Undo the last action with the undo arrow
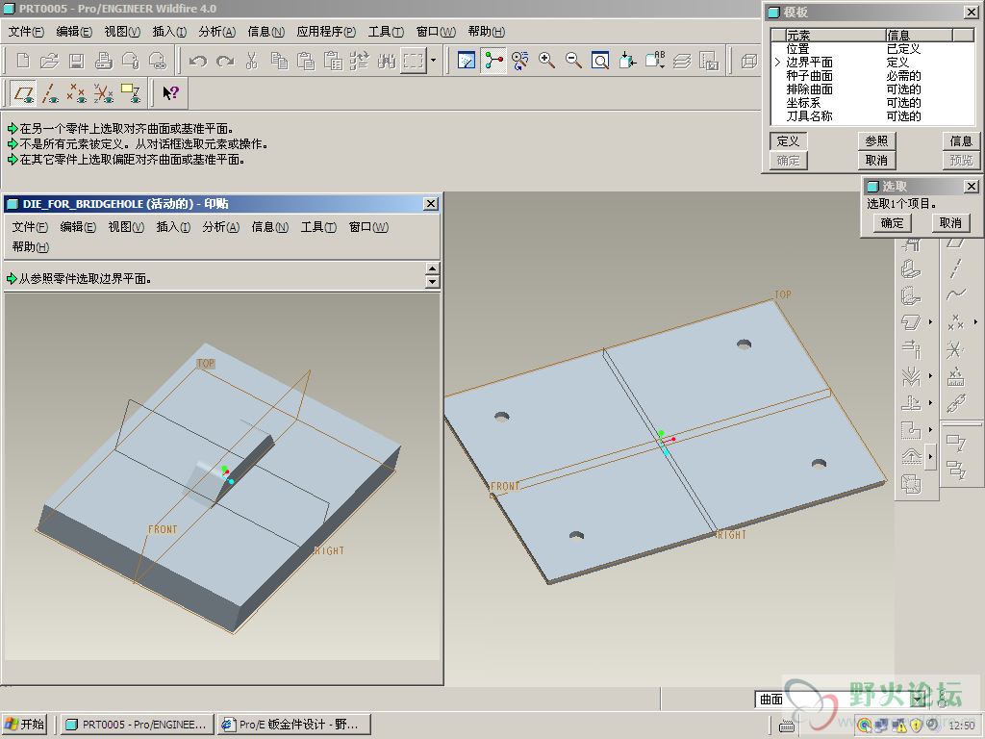 [198, 61]
